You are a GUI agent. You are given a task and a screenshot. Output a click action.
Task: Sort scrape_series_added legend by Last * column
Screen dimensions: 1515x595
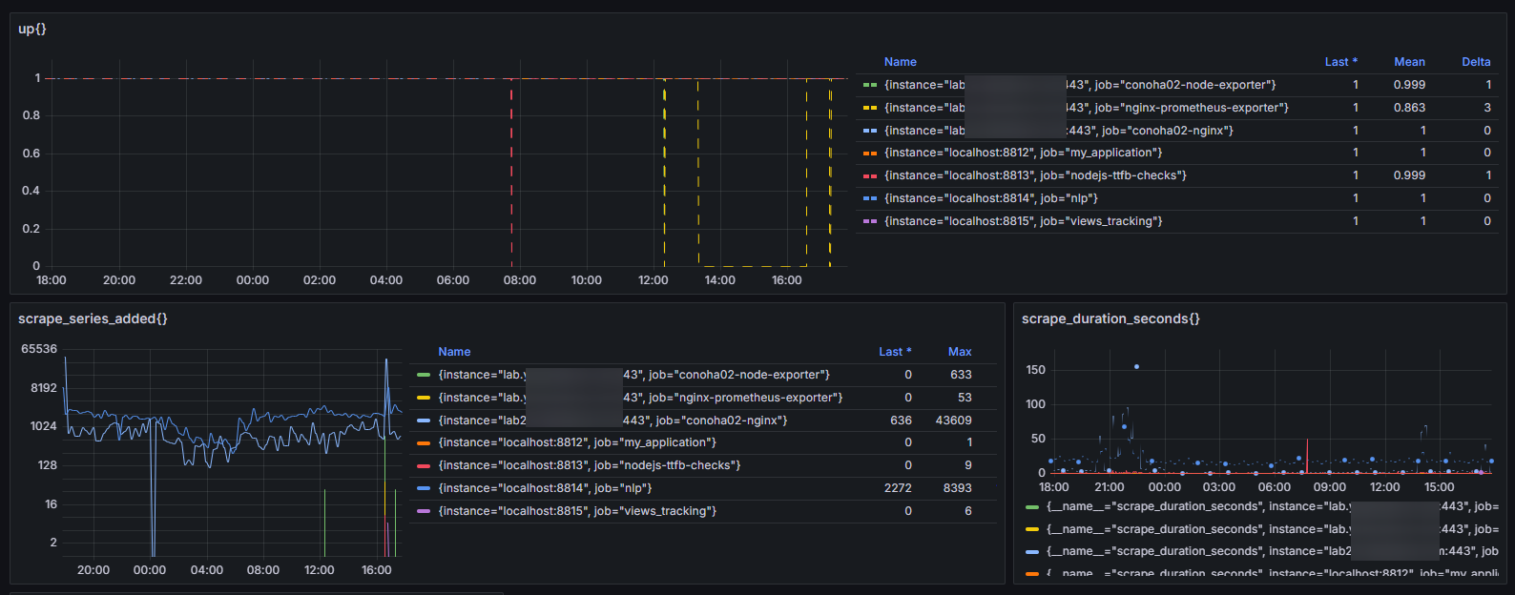(894, 352)
